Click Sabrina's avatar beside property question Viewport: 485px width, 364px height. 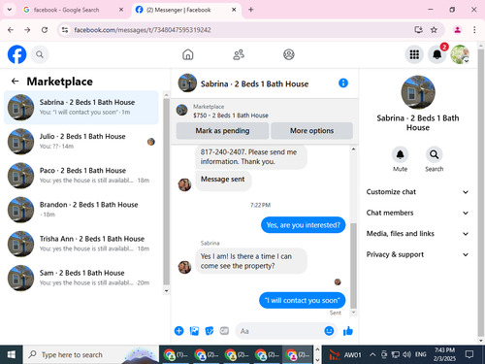[x=184, y=267]
